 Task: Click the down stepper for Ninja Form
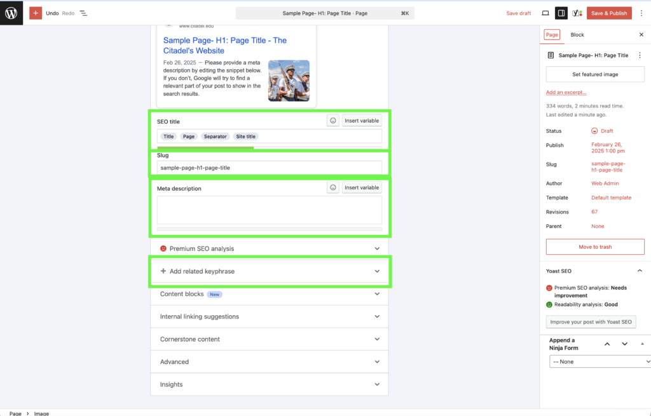point(624,344)
